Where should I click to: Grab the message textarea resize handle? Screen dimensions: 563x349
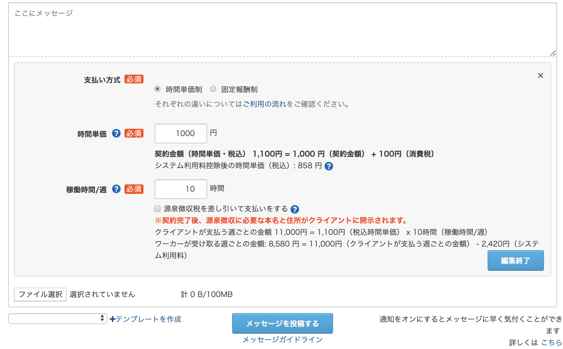(x=553, y=54)
